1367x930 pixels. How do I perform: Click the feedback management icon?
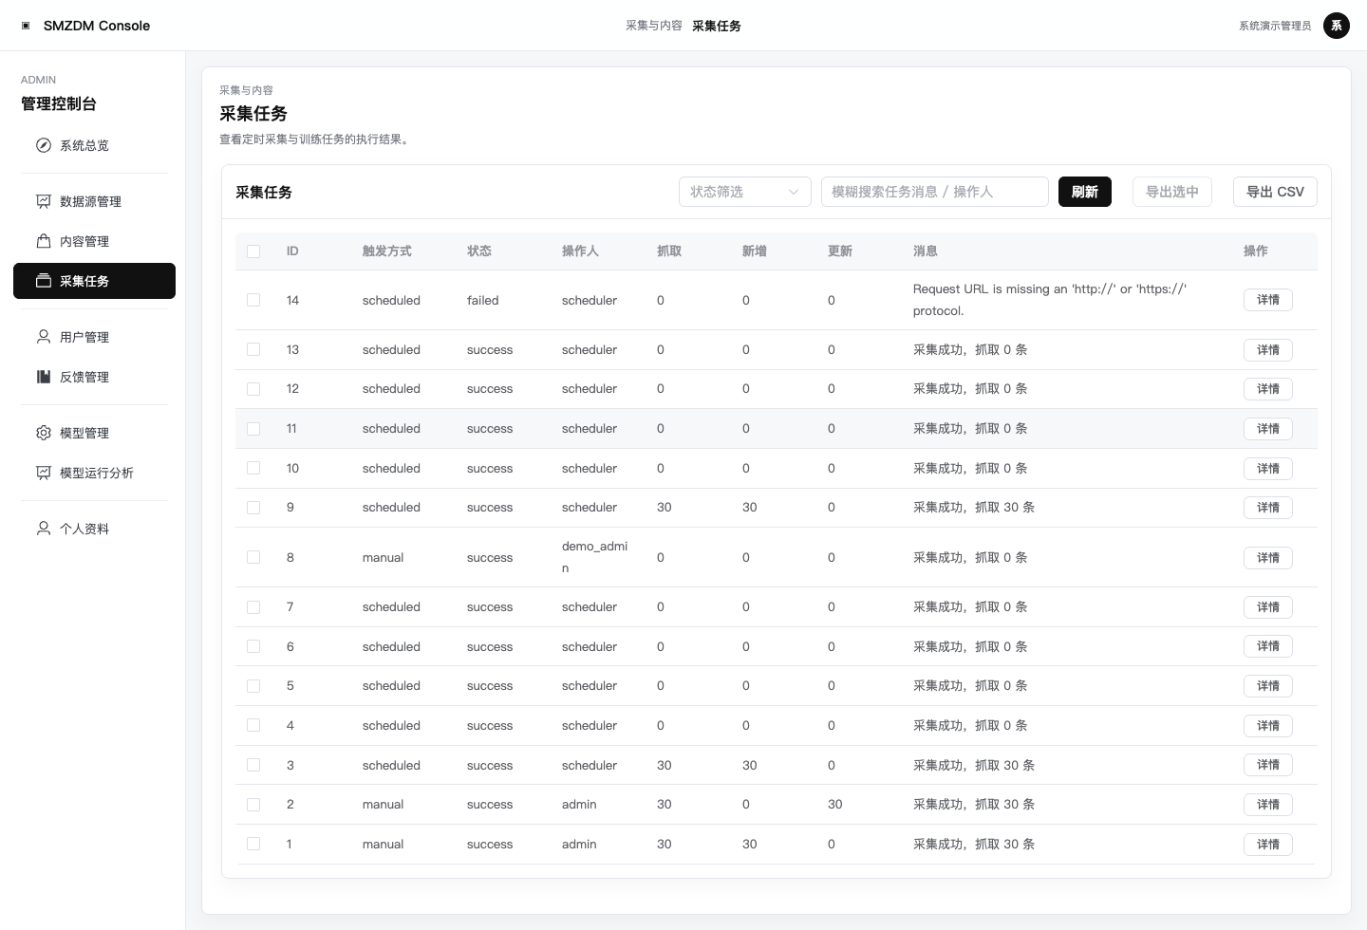coord(44,377)
